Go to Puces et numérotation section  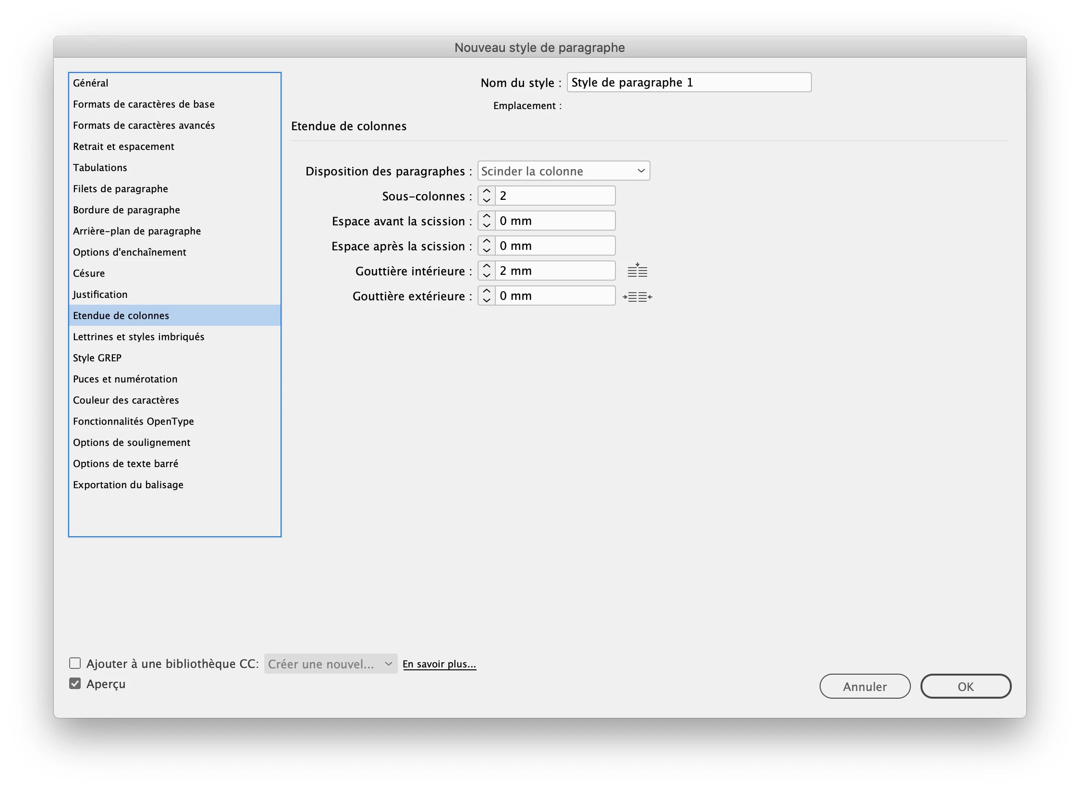125,379
